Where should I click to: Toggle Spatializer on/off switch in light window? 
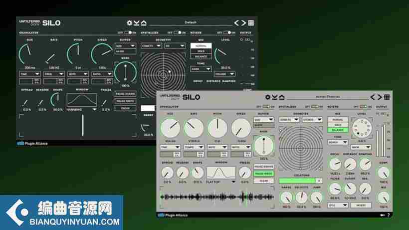(315, 107)
